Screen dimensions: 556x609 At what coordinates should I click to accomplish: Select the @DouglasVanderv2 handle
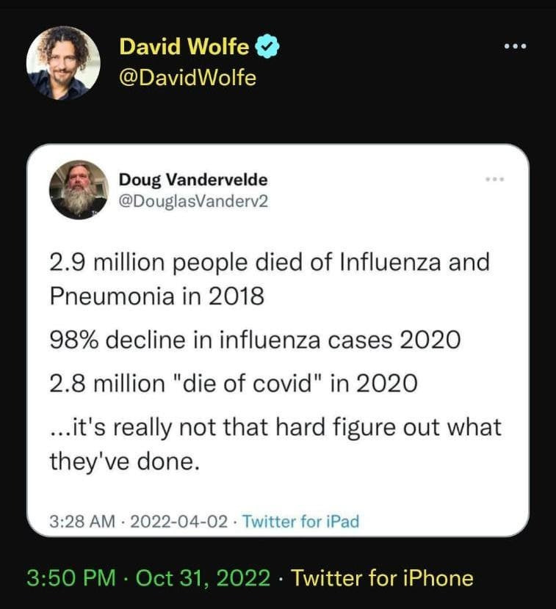tap(193, 200)
